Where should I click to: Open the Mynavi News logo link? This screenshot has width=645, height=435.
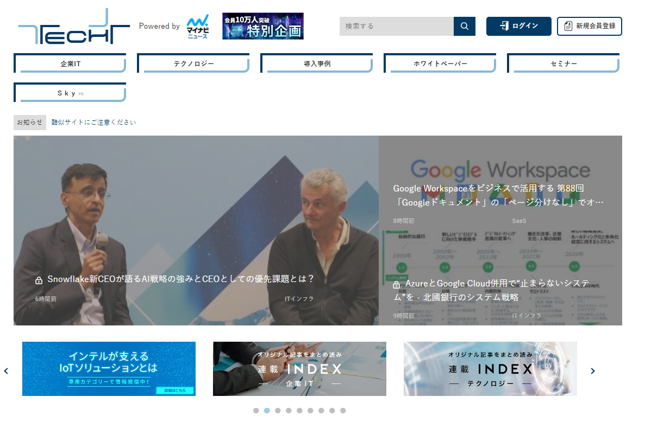tap(198, 26)
